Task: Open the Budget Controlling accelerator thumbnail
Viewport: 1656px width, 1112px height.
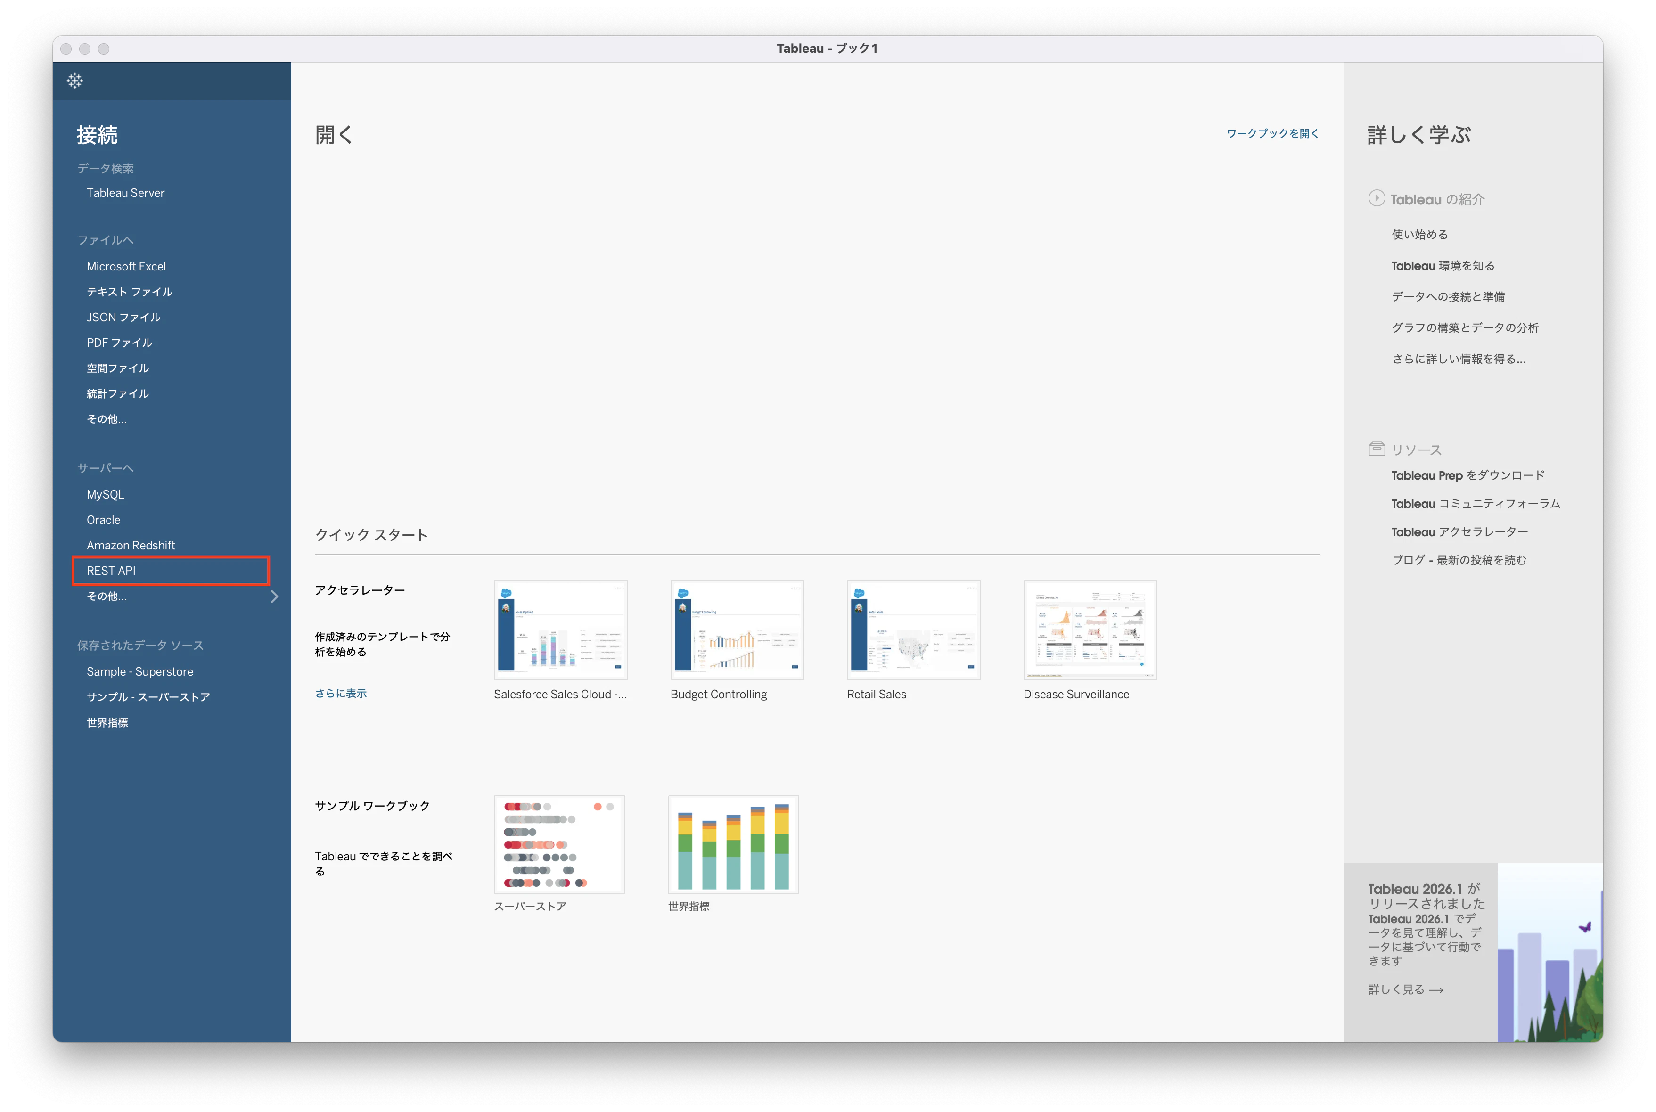Action: 736,630
